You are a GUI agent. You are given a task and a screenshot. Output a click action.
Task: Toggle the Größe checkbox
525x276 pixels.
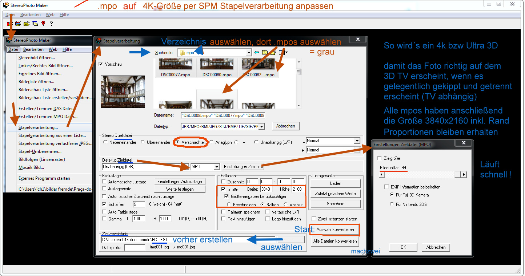224,189
